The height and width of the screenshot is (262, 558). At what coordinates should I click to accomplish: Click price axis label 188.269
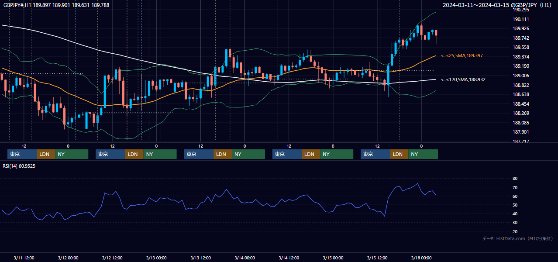coord(521,113)
